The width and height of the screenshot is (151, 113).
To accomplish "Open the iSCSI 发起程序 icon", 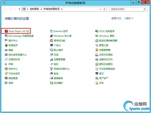I will [x=97, y=31].
